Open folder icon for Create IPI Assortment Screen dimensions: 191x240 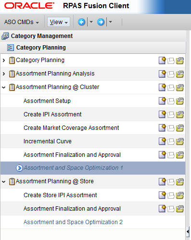pos(180,114)
